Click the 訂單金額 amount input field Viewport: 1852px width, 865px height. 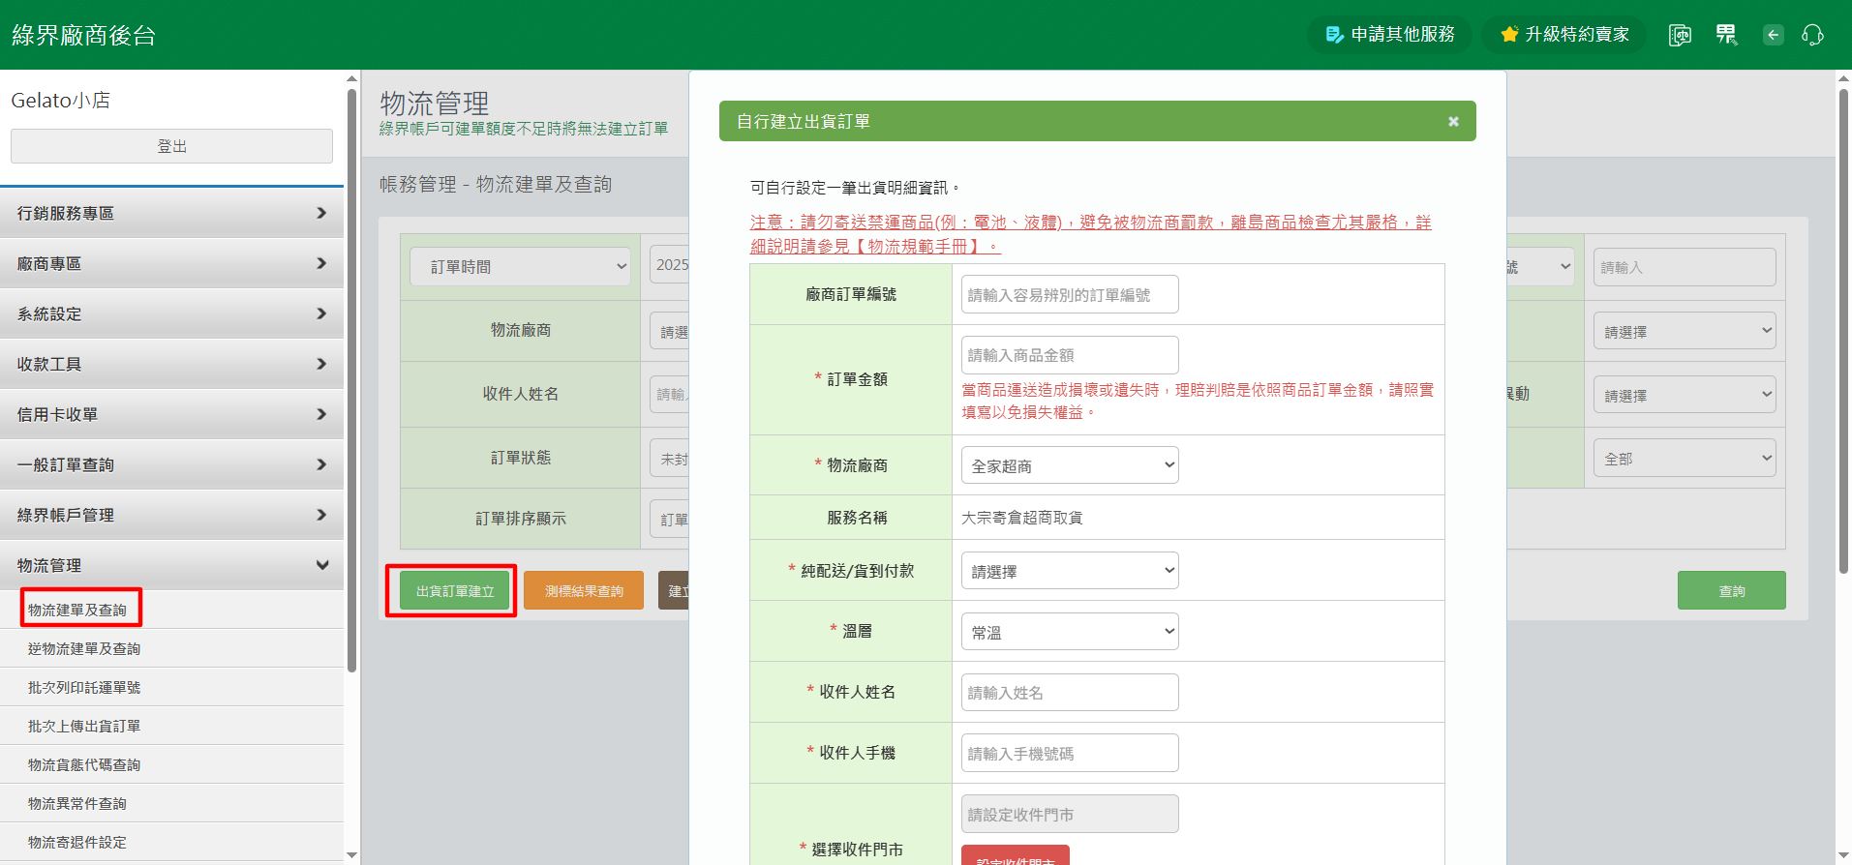point(1070,355)
